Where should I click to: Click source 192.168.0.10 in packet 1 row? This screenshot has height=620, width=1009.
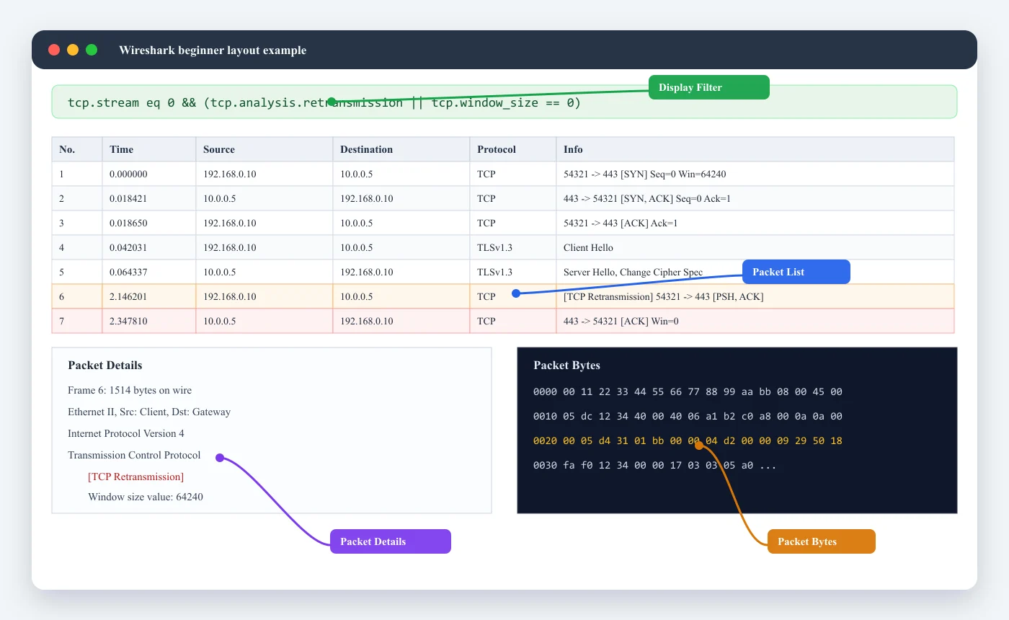tap(229, 174)
